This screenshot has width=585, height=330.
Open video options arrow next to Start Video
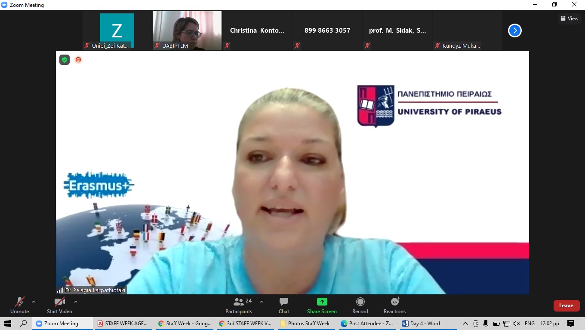76,302
